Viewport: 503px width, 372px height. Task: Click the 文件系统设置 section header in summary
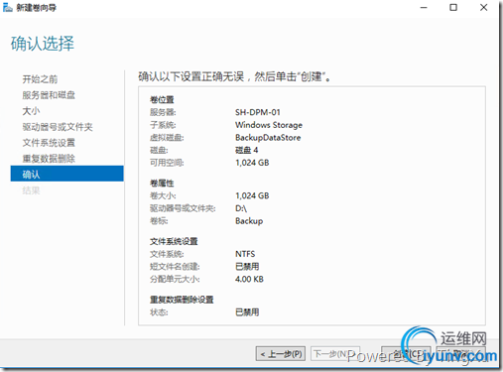click(x=174, y=241)
